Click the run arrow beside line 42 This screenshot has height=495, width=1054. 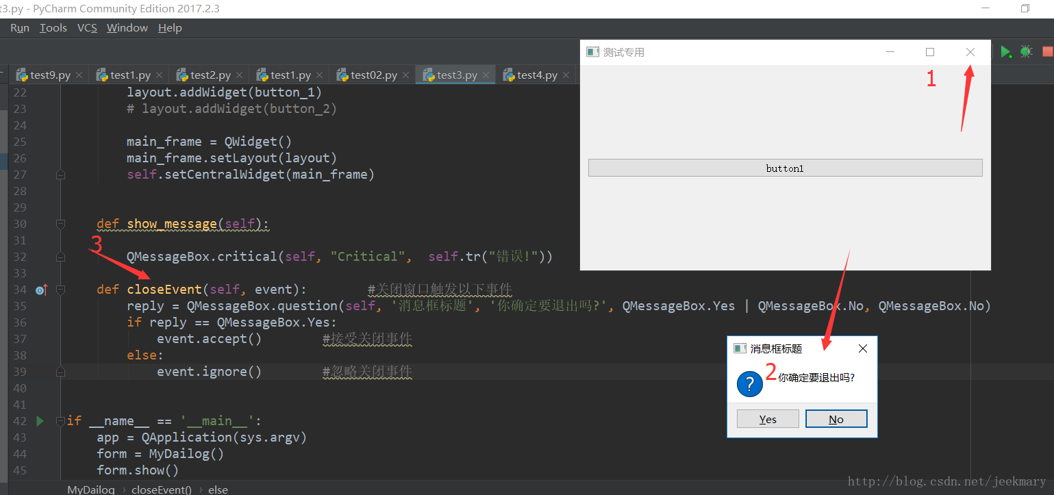click(x=40, y=420)
